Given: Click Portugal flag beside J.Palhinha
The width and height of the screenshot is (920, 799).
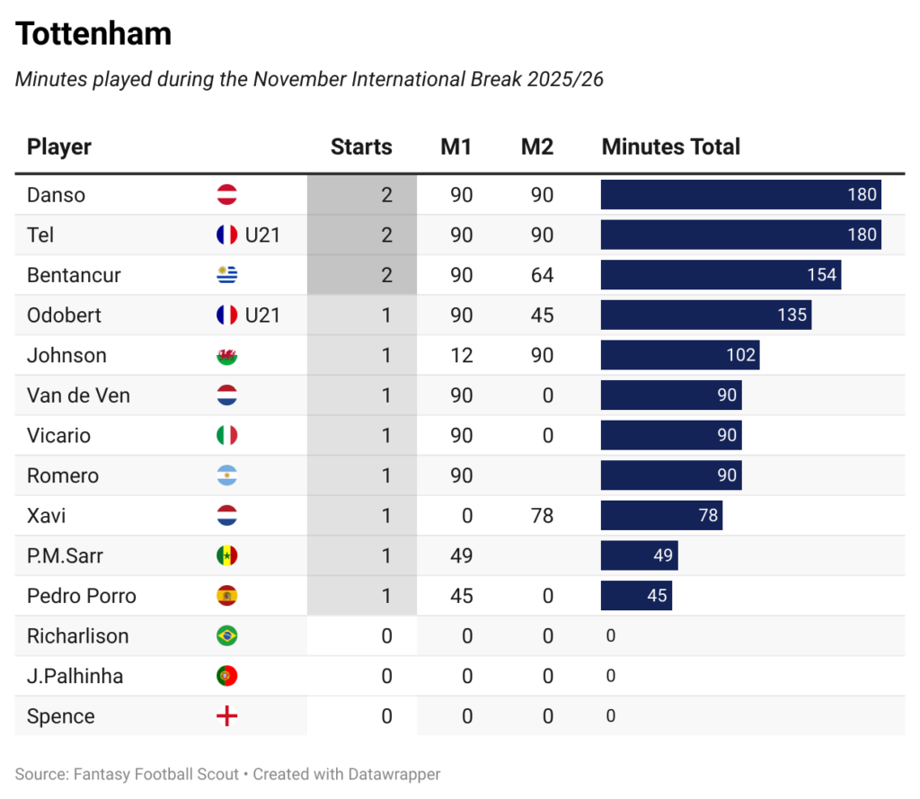Looking at the screenshot, I should pyautogui.click(x=226, y=676).
